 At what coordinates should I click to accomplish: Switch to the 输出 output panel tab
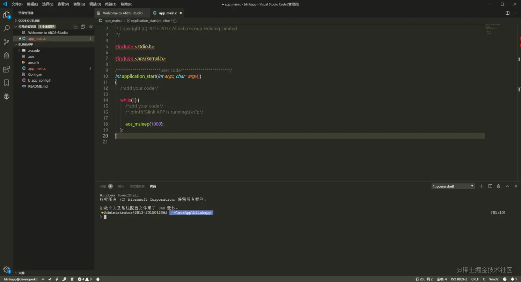coord(121,186)
